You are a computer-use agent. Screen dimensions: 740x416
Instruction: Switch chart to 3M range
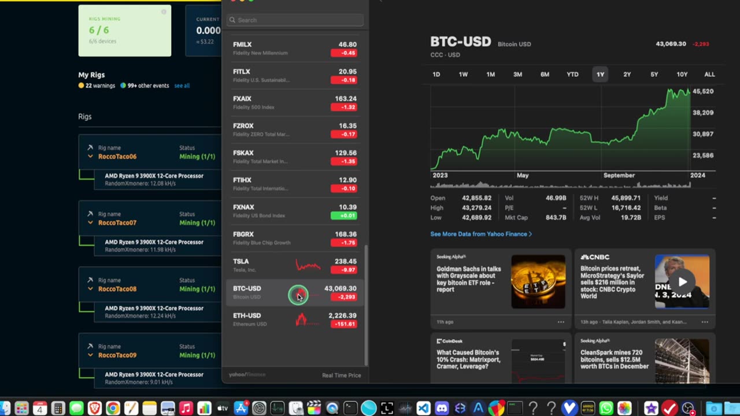pos(517,74)
